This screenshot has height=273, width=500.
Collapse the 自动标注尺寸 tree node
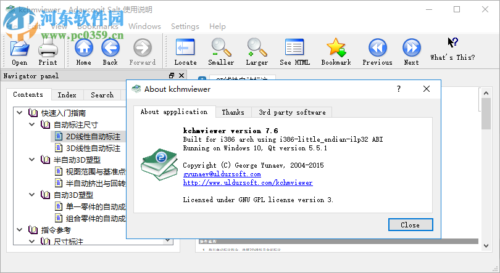coord(32,124)
